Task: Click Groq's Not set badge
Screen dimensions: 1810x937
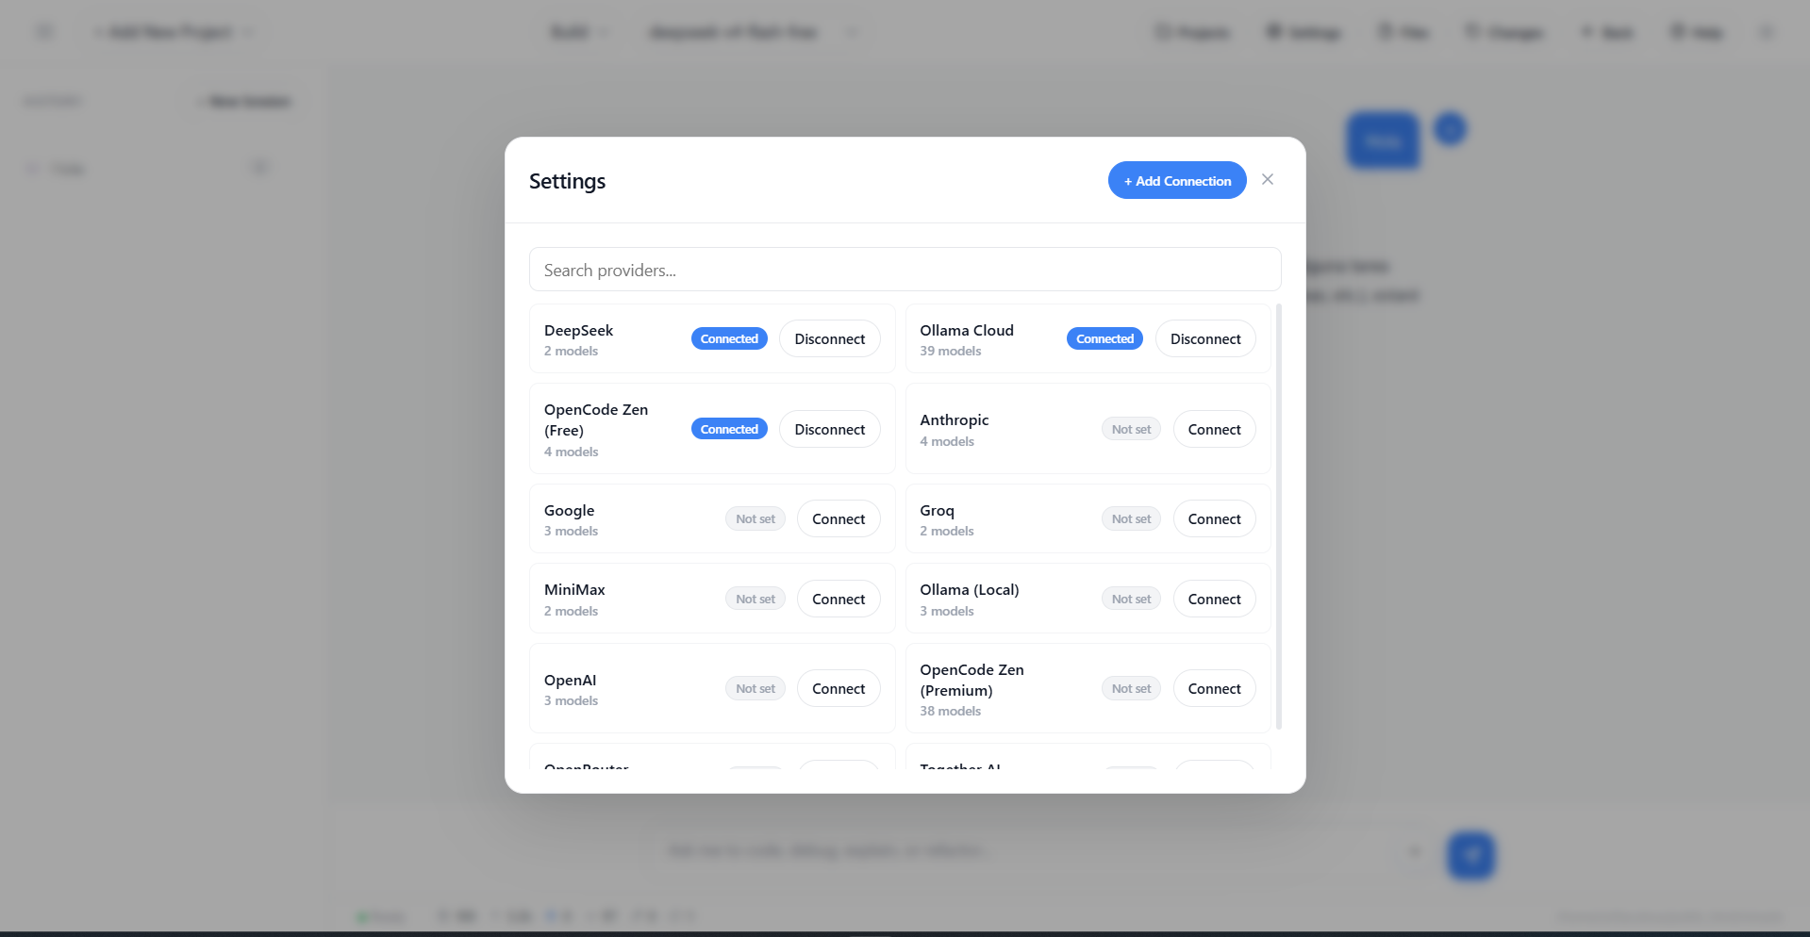Action: [1131, 518]
